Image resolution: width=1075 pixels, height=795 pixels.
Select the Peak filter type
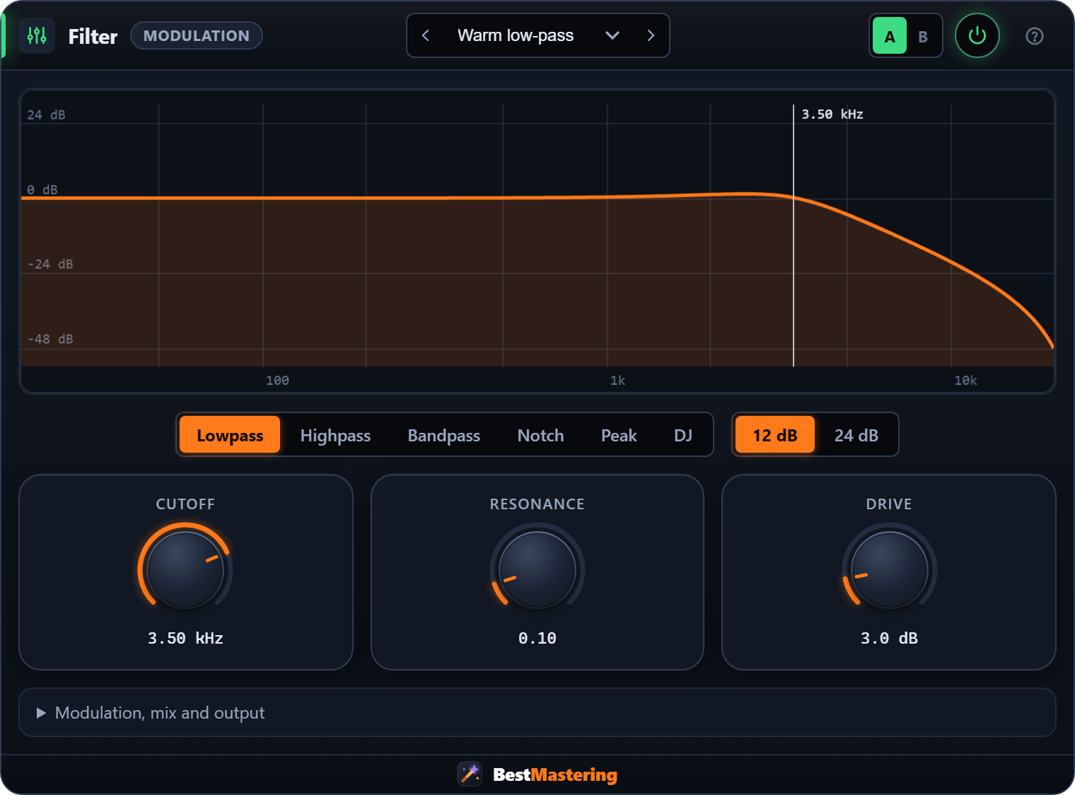point(619,435)
